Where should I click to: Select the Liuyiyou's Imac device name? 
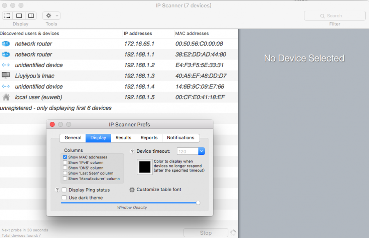pyautogui.click(x=34, y=76)
